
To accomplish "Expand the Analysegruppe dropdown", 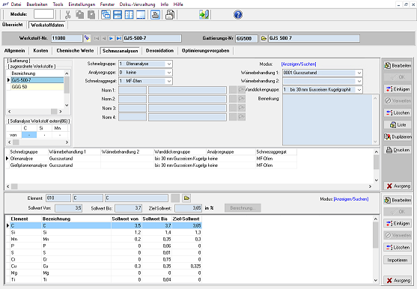I will tap(169, 73).
